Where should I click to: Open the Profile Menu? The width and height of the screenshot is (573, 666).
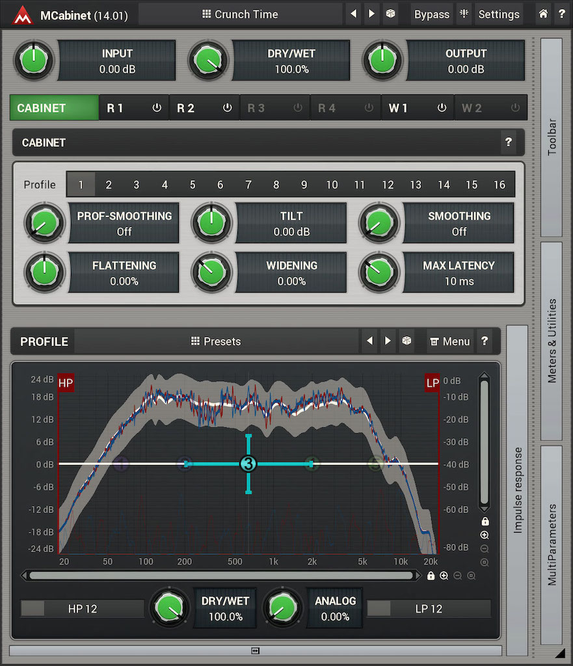click(450, 341)
